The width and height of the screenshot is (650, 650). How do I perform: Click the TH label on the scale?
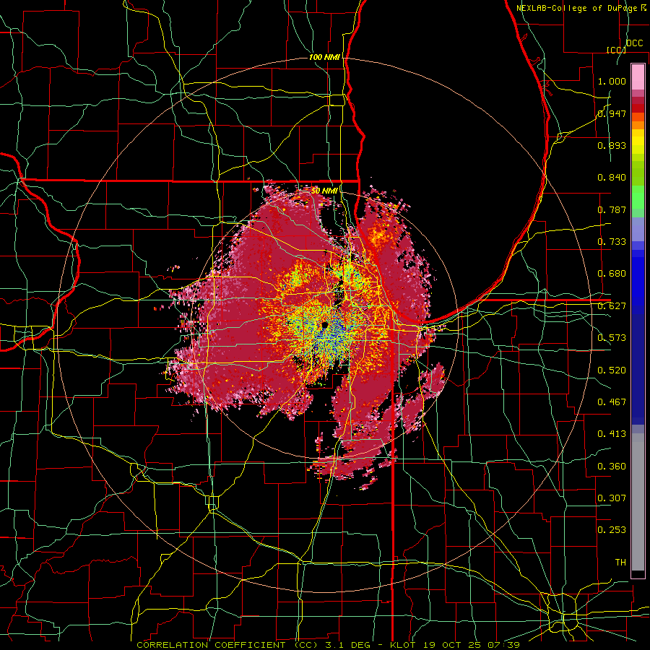tap(620, 563)
